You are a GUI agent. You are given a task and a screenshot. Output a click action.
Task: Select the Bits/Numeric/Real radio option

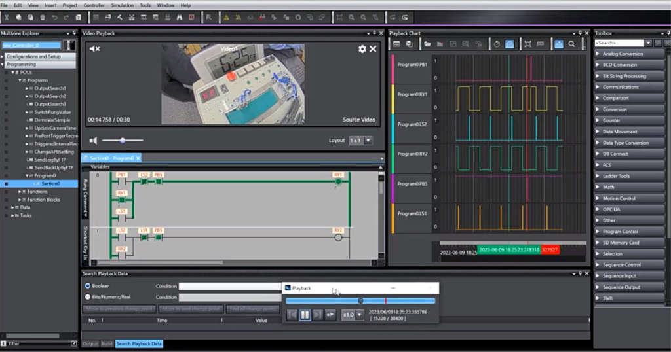click(88, 297)
